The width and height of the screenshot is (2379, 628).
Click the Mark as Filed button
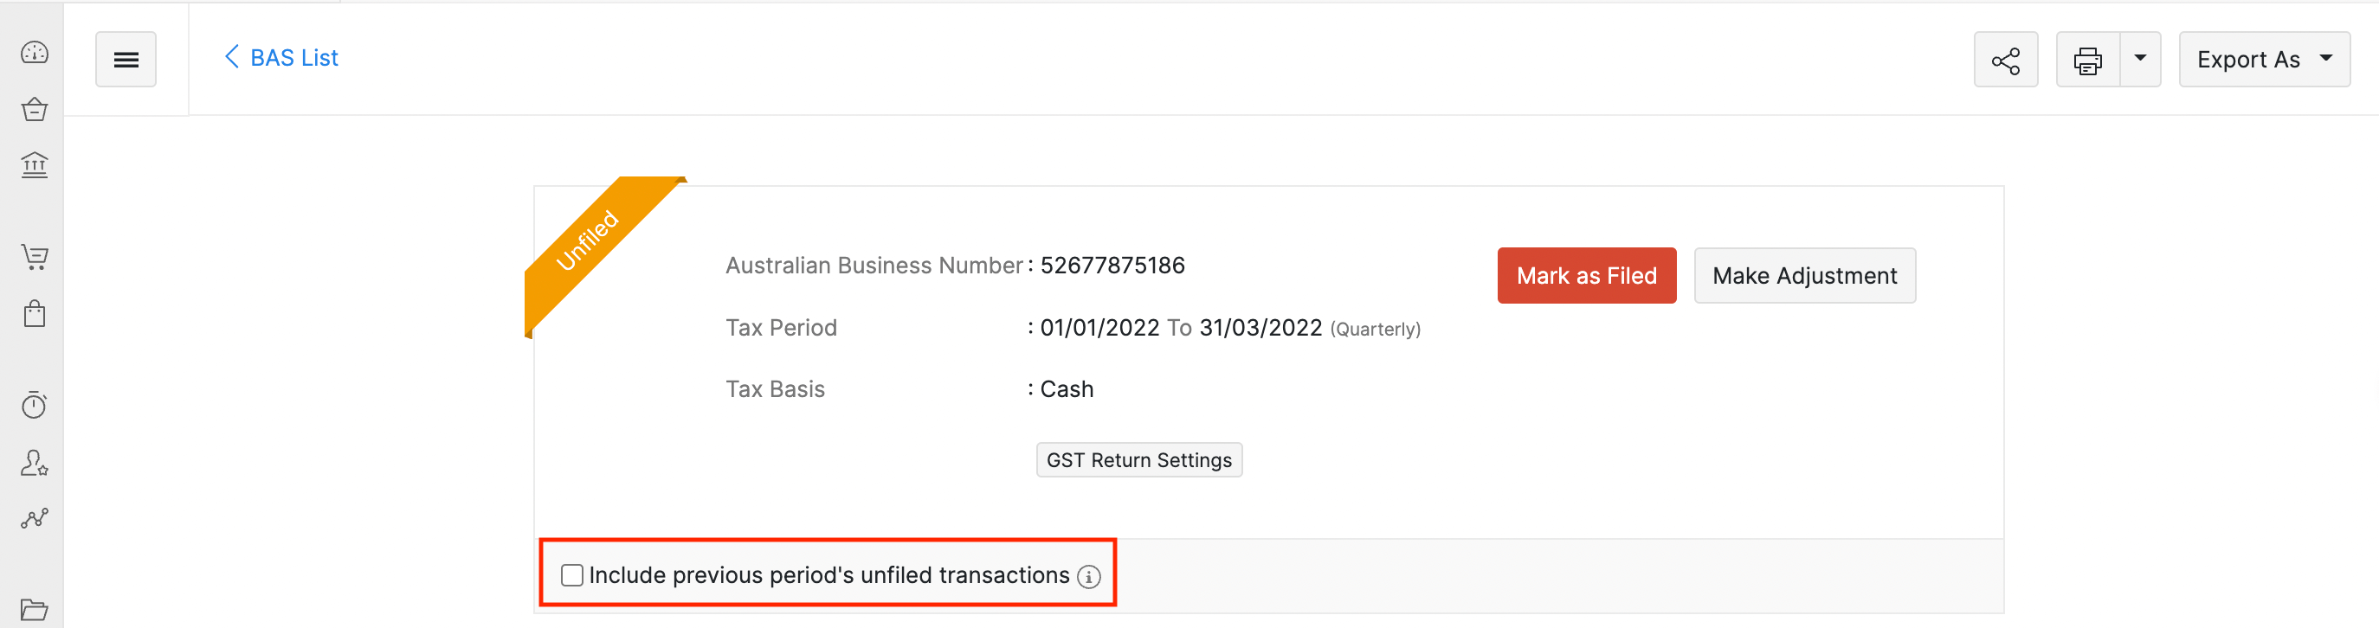1586,276
